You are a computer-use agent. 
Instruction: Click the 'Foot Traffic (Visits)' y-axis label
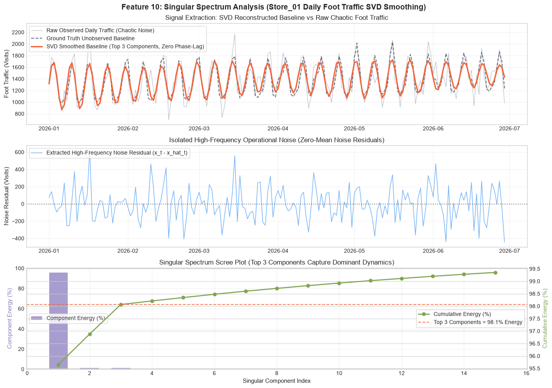[x=7, y=74]
